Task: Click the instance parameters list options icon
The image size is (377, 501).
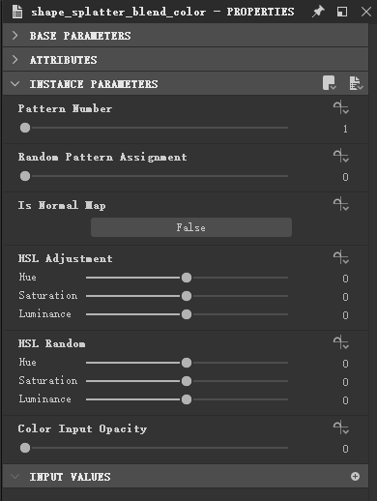Action: (x=356, y=83)
